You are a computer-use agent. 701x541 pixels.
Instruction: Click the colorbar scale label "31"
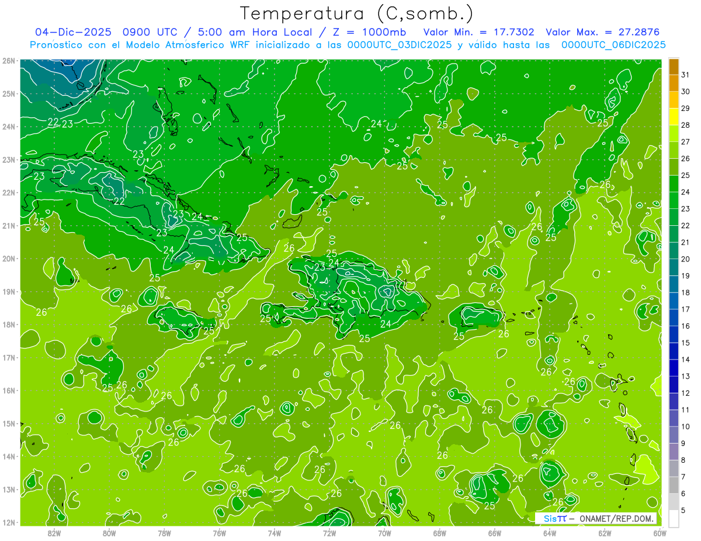(x=686, y=75)
